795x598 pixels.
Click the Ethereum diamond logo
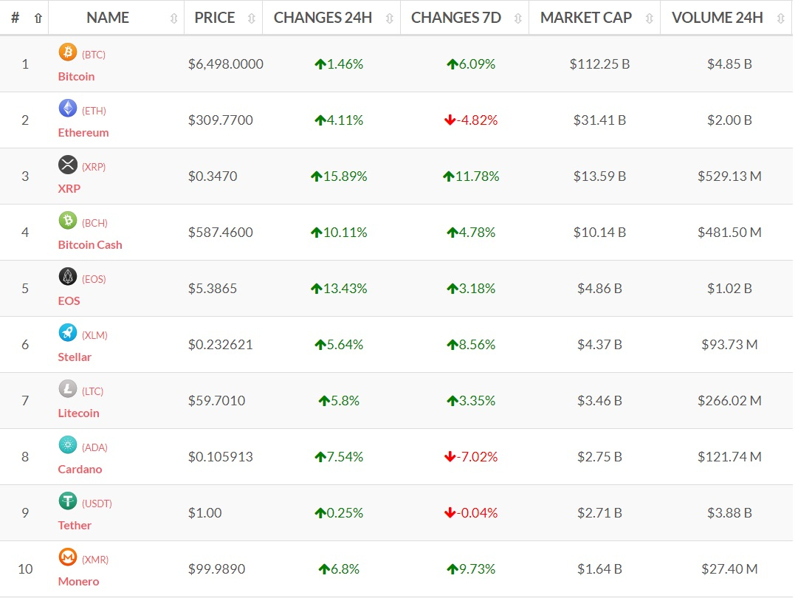pos(67,109)
